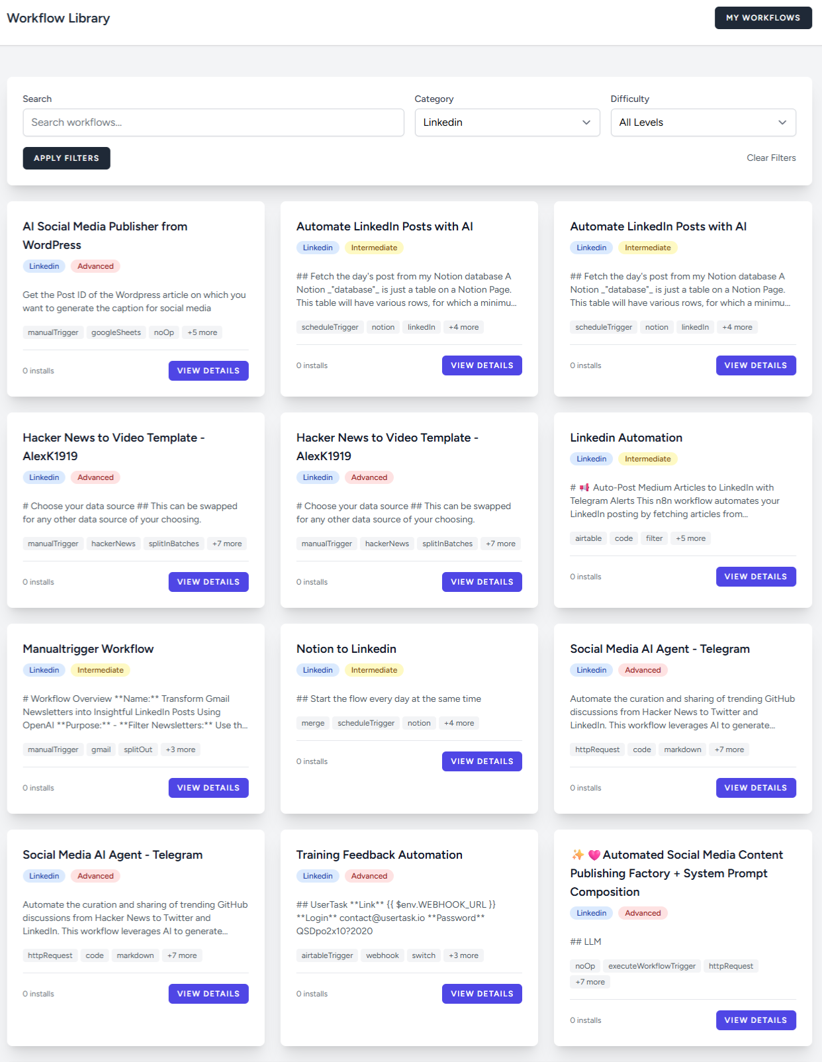View details of Training Feedback Automation
This screenshot has height=1062, width=822.
(x=482, y=993)
